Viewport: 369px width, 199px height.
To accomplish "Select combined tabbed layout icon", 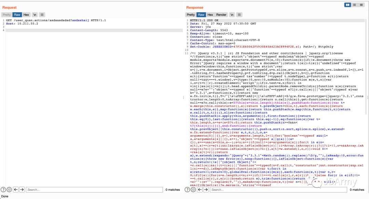I will (361, 5).
